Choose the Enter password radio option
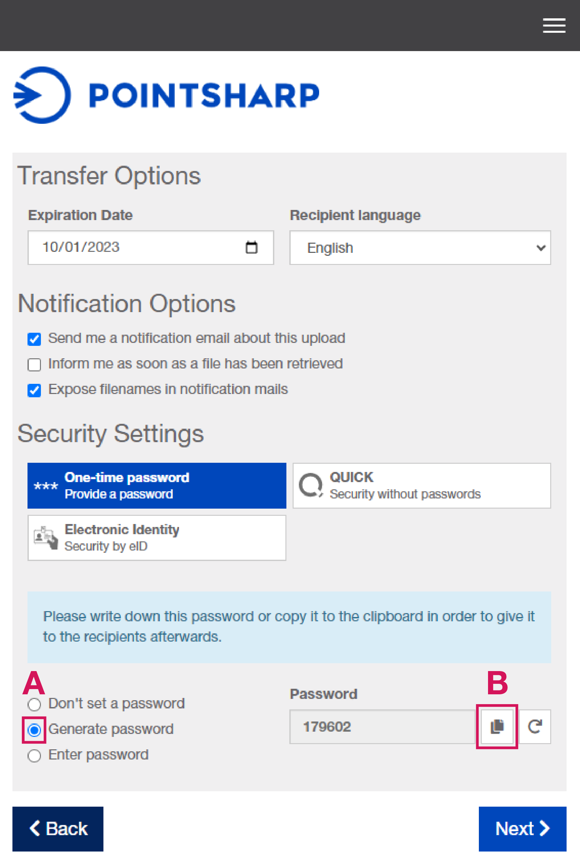The image size is (580, 862). [x=34, y=756]
